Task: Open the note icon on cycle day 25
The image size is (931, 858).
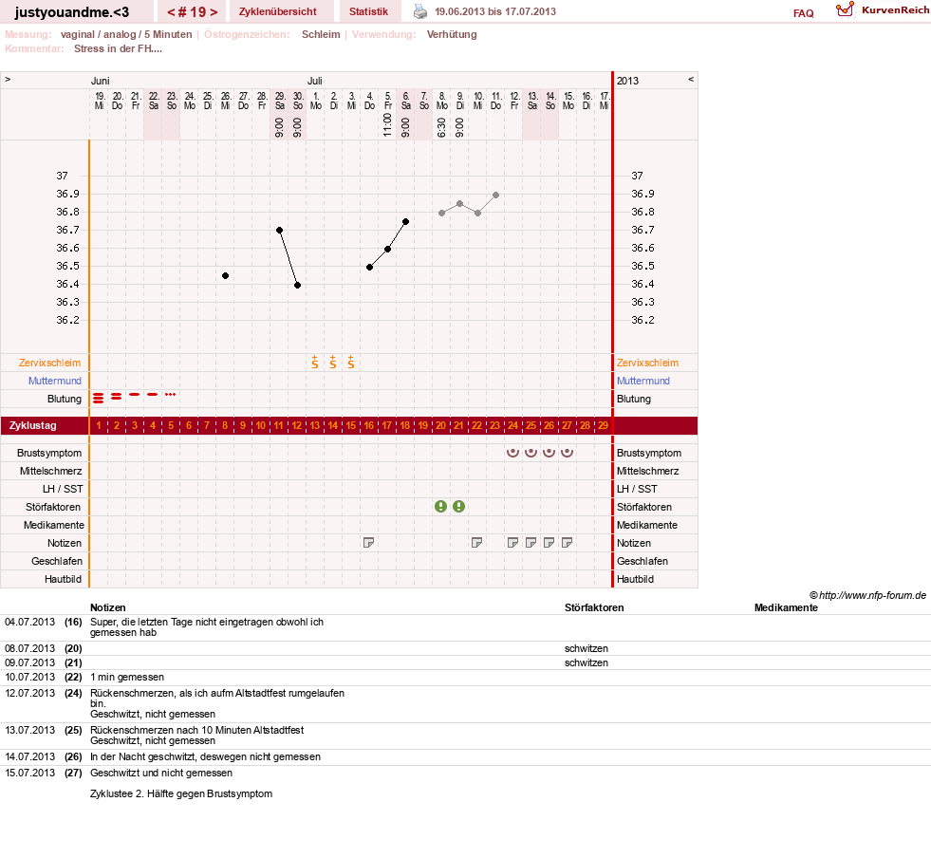Action: click(x=531, y=543)
